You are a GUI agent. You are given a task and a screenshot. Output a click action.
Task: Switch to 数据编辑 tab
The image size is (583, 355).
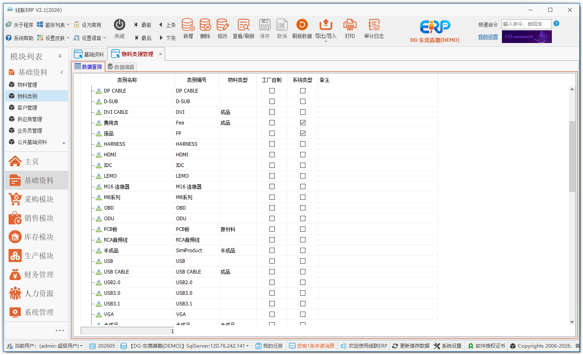(120, 67)
